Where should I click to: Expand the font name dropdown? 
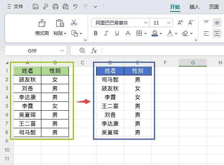point(146,23)
